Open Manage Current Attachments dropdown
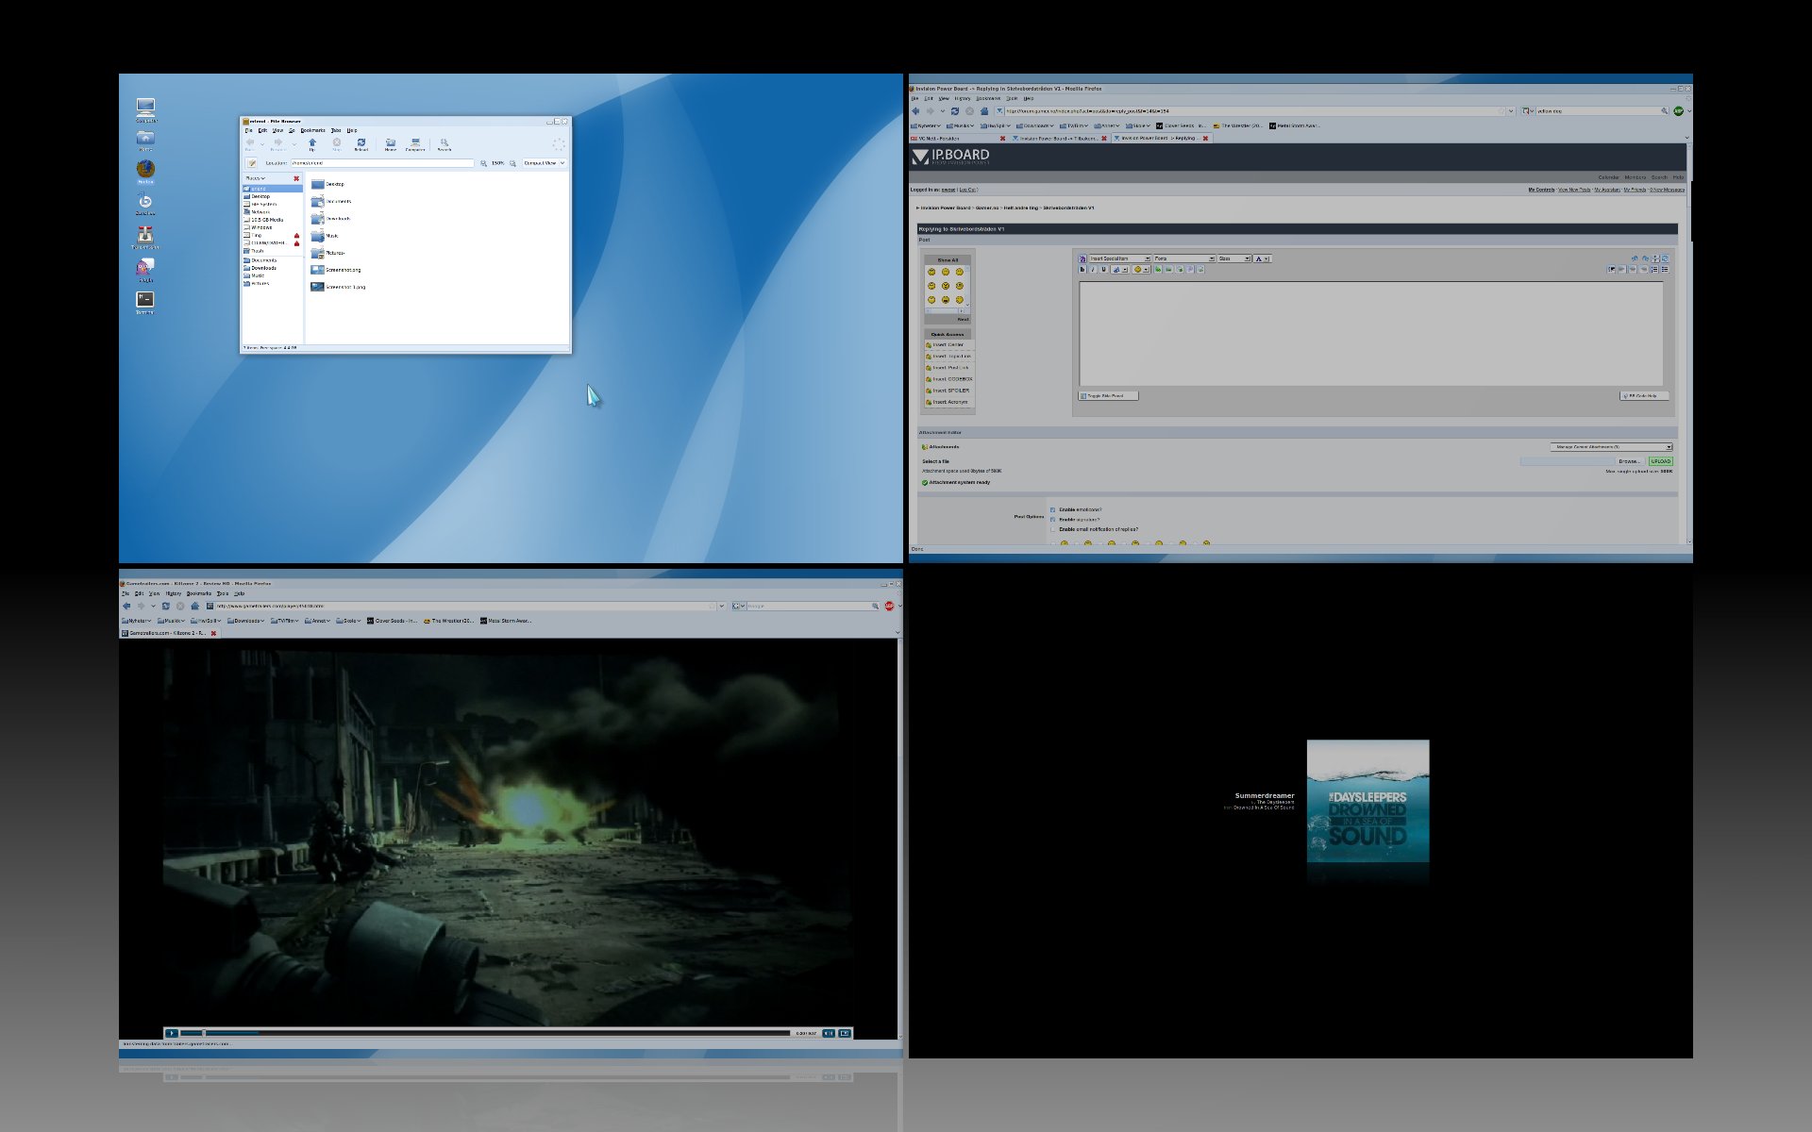The height and width of the screenshot is (1132, 1812). pos(1611,447)
